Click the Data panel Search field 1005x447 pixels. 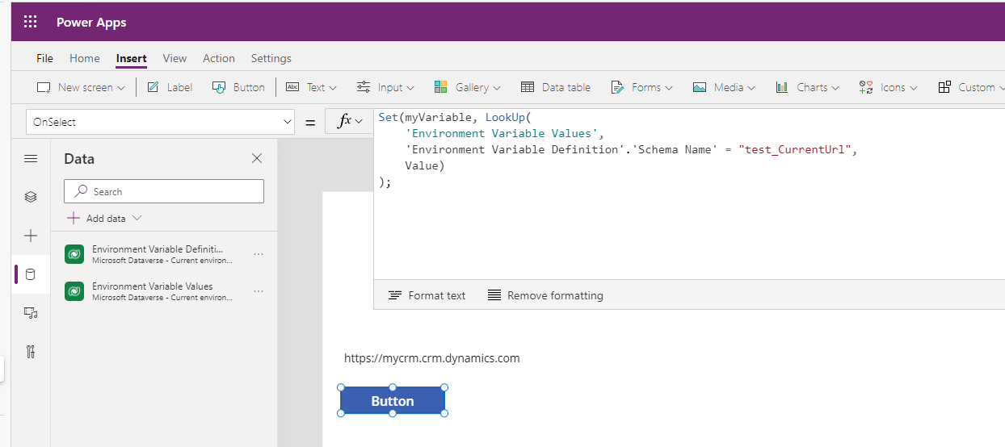[164, 191]
